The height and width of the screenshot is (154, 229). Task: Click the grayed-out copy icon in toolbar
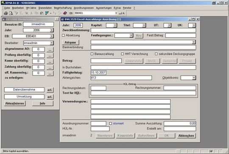[36, 13]
